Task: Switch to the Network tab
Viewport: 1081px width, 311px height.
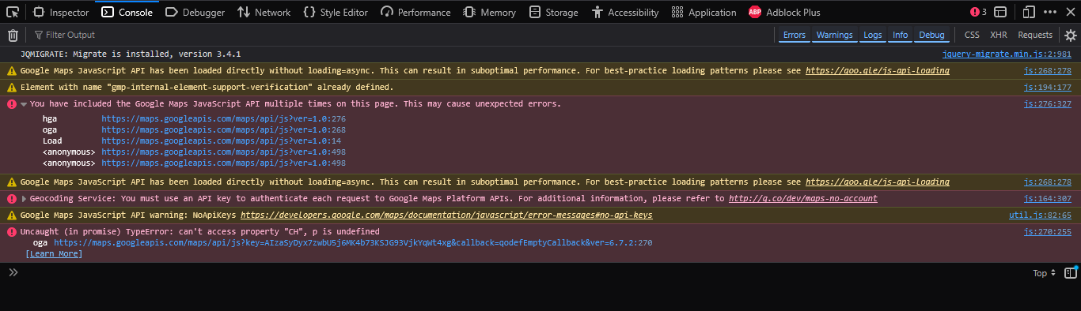Action: 264,12
